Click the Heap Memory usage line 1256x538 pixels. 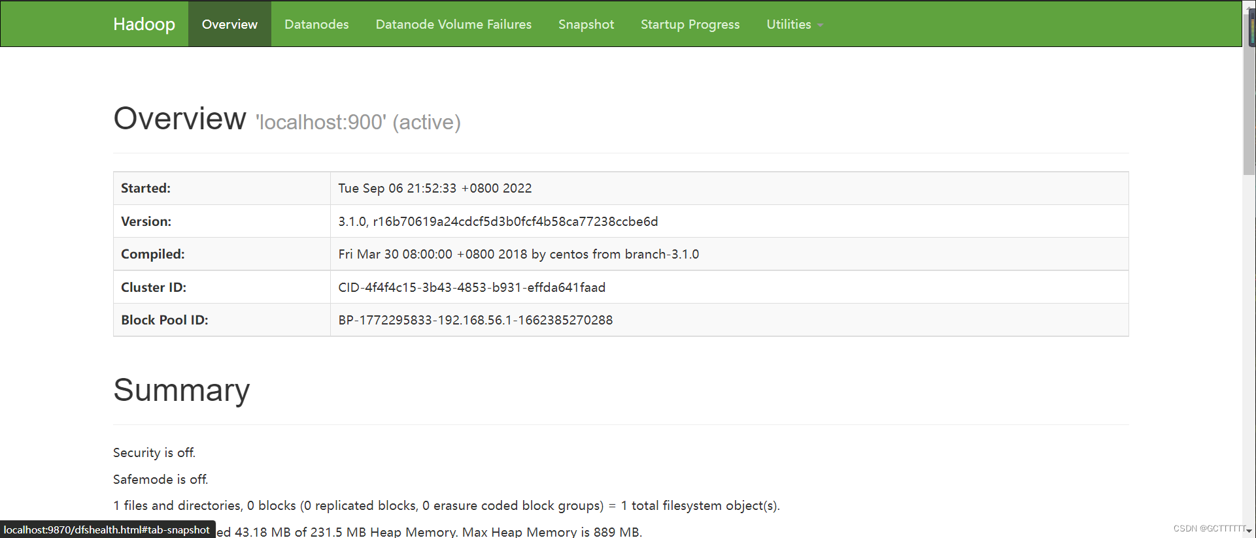[x=429, y=531]
